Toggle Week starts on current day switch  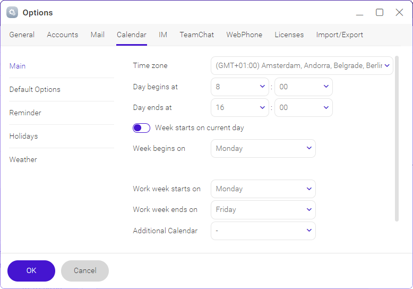pyautogui.click(x=141, y=128)
